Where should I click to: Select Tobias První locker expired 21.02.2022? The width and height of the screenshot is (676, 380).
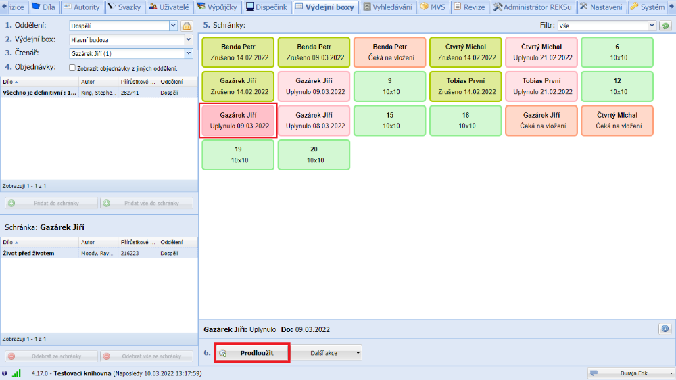point(542,86)
